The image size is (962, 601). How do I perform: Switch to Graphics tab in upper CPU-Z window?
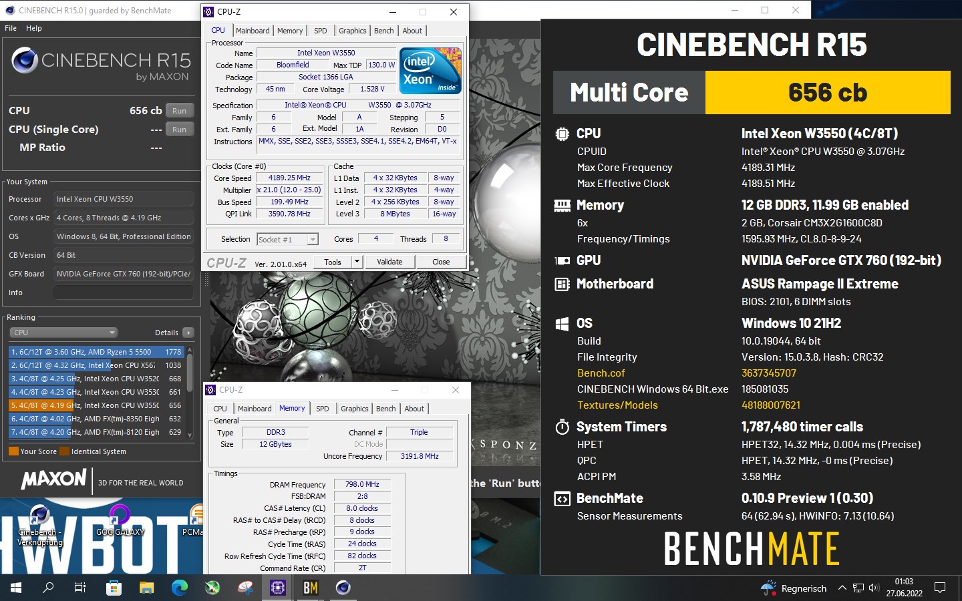coord(352,31)
